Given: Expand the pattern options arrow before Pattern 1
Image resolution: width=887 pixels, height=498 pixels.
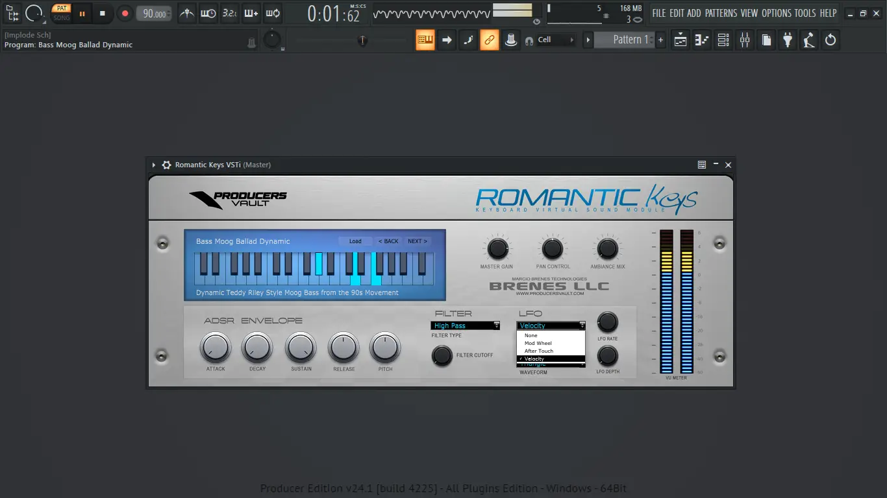Looking at the screenshot, I should [x=588, y=40].
